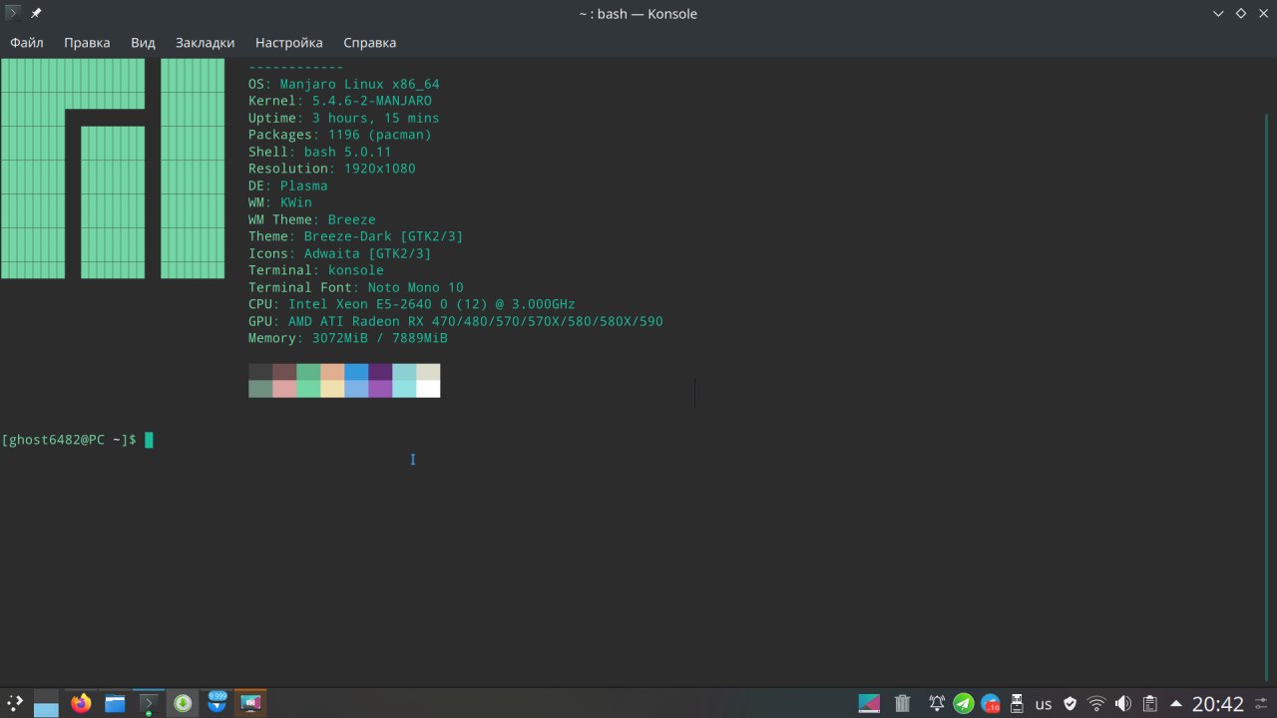Image resolution: width=1277 pixels, height=718 pixels.
Task: Expand the hidden system tray icons arrow
Action: (x=1176, y=703)
